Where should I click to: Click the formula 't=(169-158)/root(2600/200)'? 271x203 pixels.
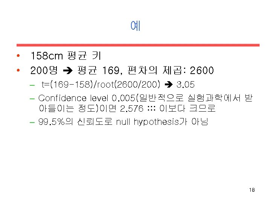(101, 85)
